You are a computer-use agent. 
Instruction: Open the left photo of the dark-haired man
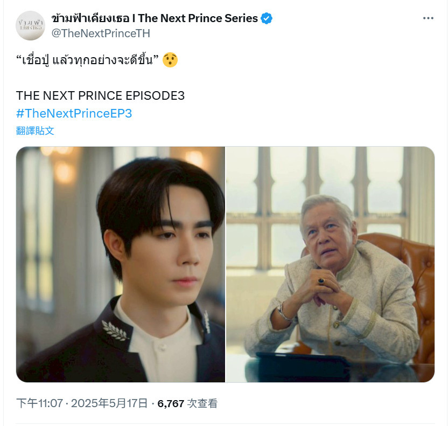pyautogui.click(x=120, y=264)
